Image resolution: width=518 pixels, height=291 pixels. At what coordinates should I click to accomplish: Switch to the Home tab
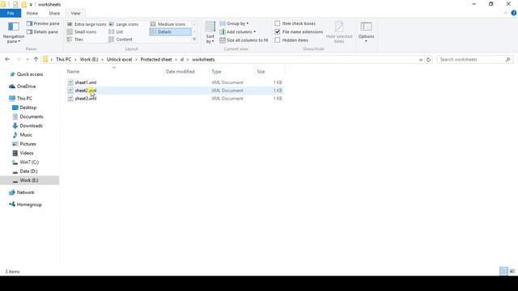point(32,13)
